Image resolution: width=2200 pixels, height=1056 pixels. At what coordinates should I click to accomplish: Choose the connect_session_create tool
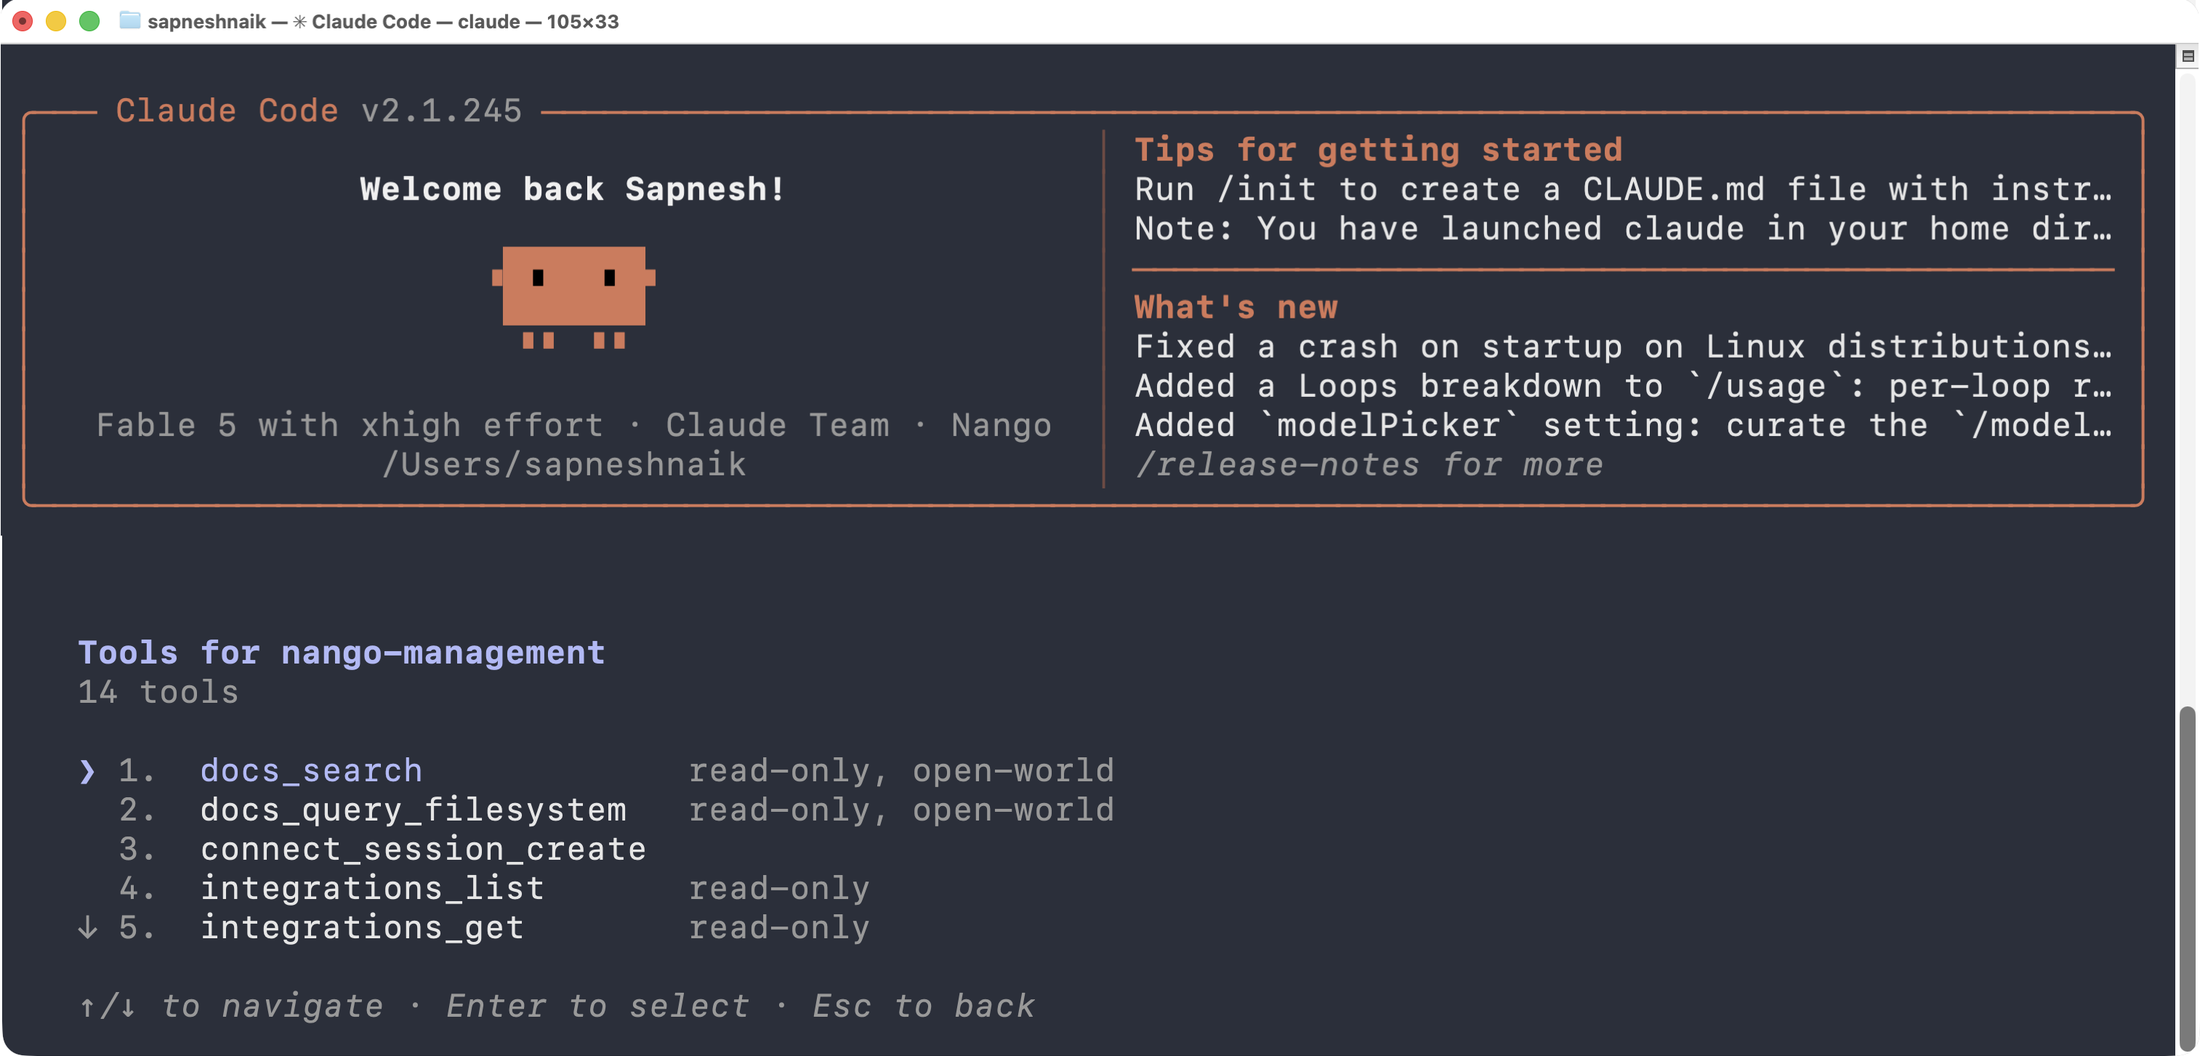click(424, 850)
